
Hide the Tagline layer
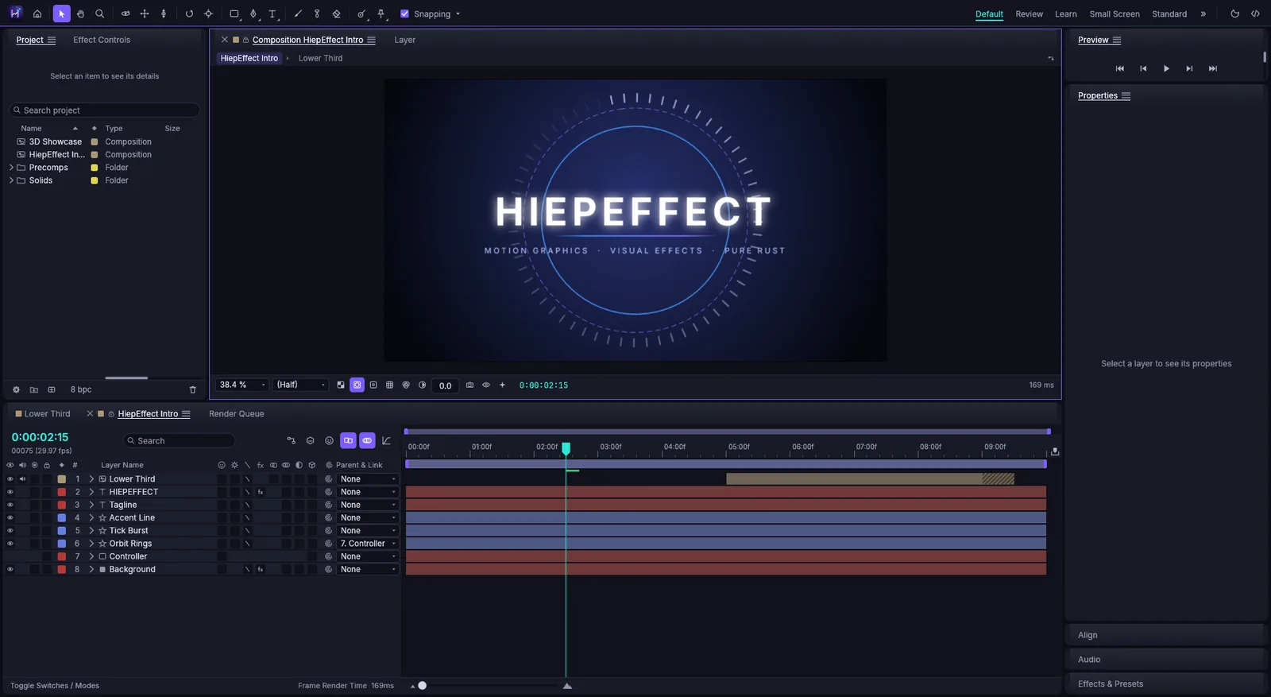tap(10, 505)
